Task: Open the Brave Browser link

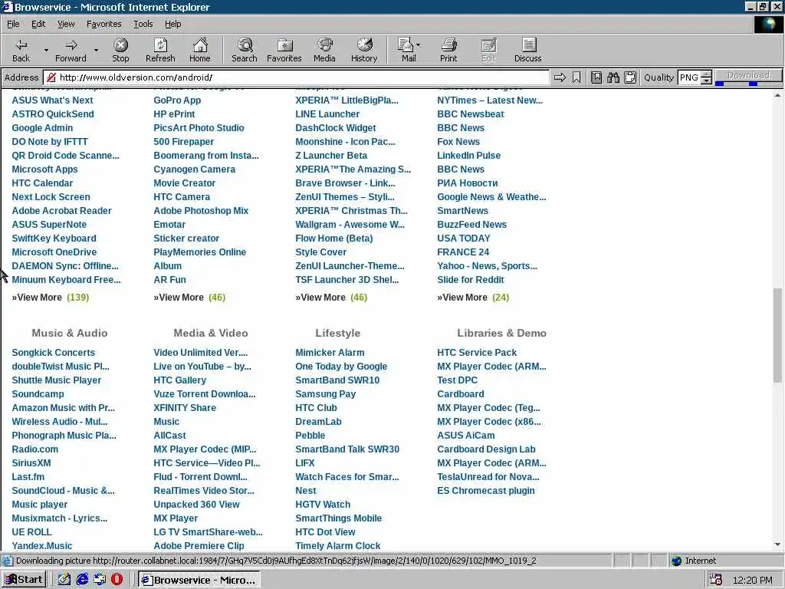Action: 345,183
